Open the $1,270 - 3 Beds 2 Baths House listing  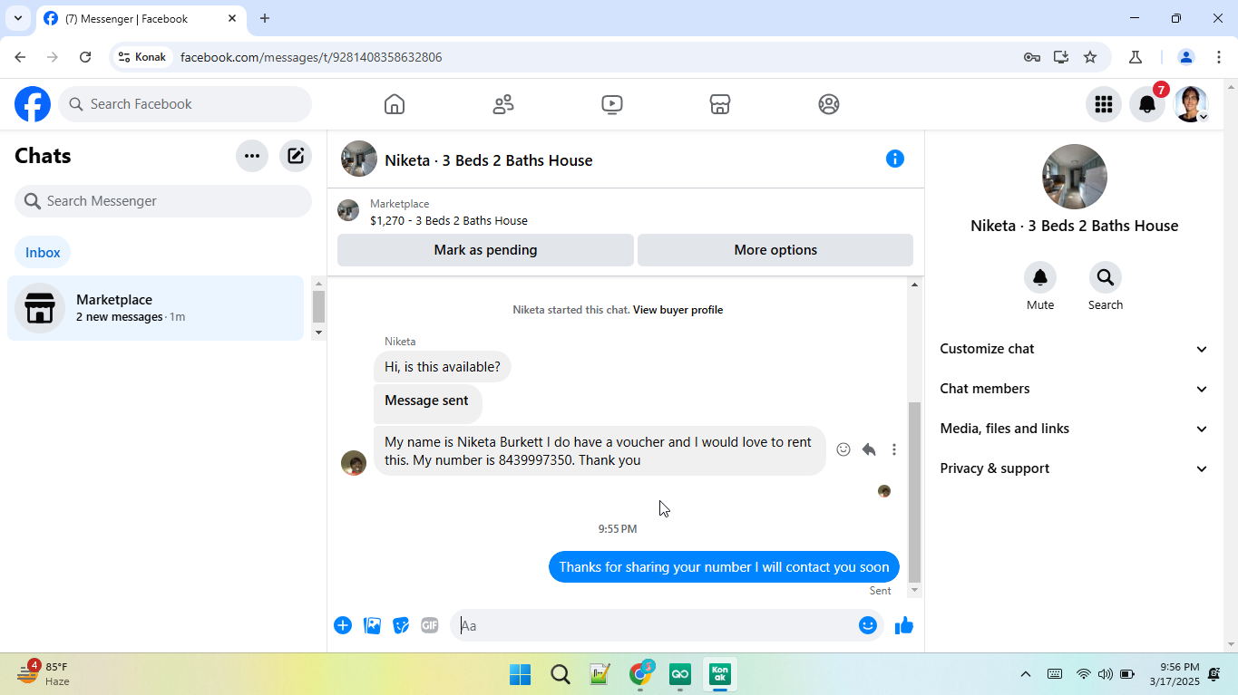tap(449, 220)
